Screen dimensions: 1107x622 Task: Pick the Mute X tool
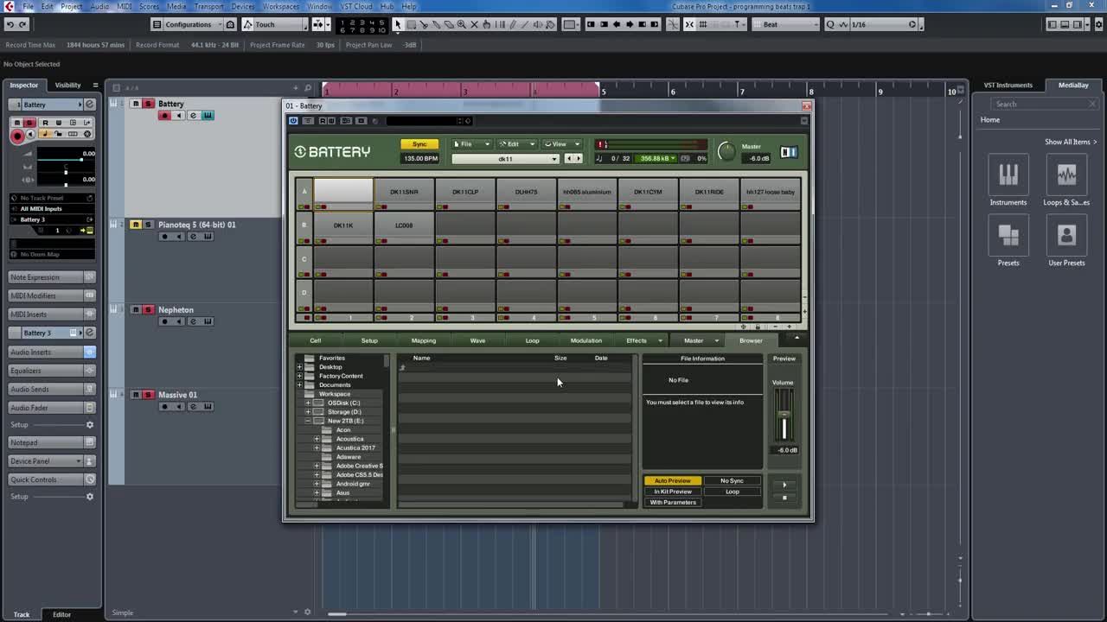pyautogui.click(x=474, y=24)
